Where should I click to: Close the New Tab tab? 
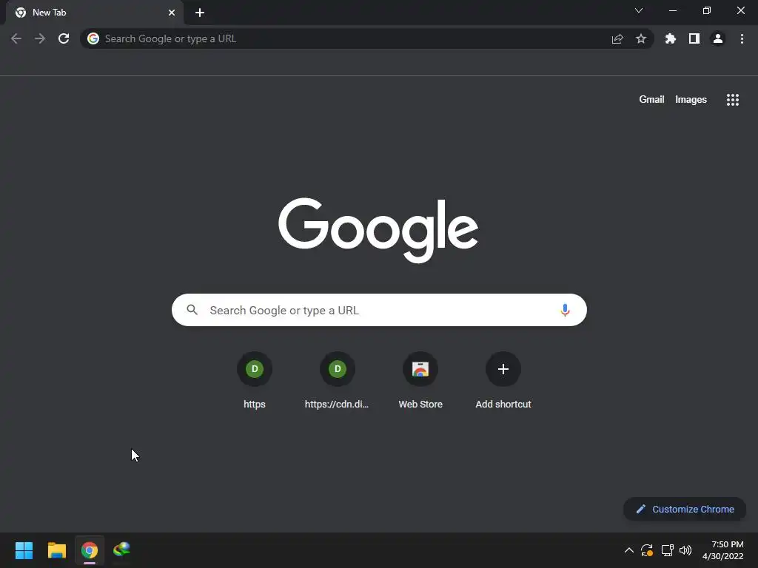[x=172, y=13]
